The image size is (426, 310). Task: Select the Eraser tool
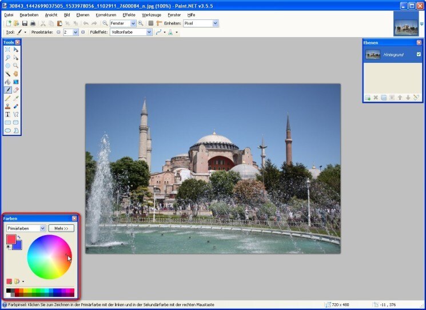[16, 90]
